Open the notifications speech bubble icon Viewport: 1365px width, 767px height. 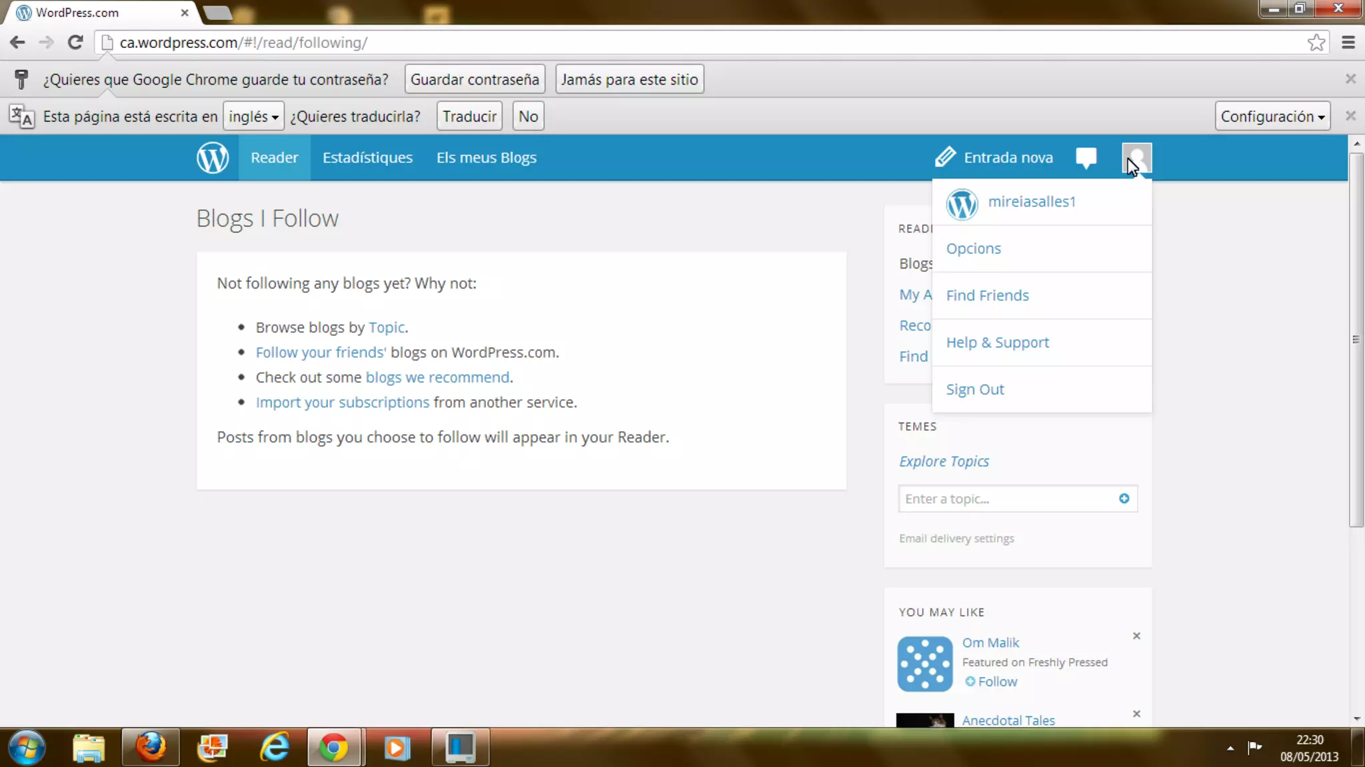[x=1086, y=158]
